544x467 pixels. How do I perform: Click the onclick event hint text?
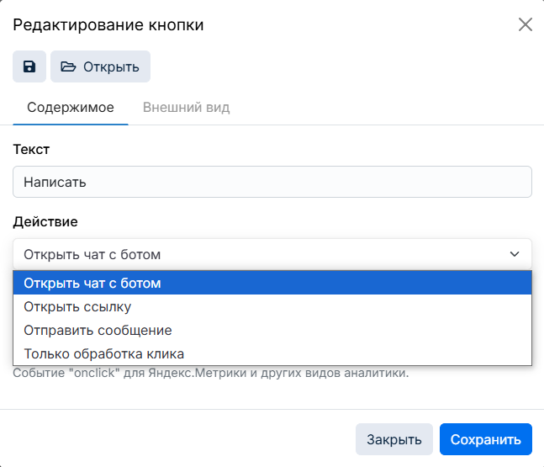[x=211, y=373]
